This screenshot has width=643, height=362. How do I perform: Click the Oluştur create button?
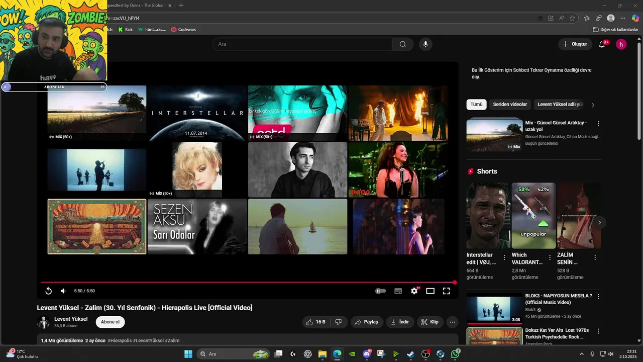pos(575,44)
